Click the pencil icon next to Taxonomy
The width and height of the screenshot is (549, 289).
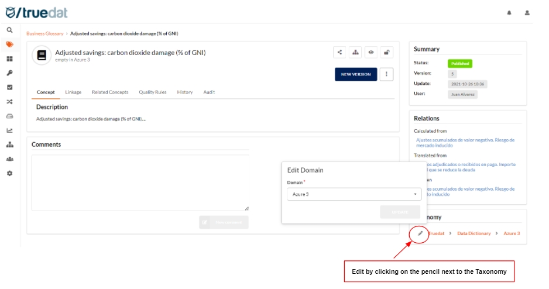point(420,233)
